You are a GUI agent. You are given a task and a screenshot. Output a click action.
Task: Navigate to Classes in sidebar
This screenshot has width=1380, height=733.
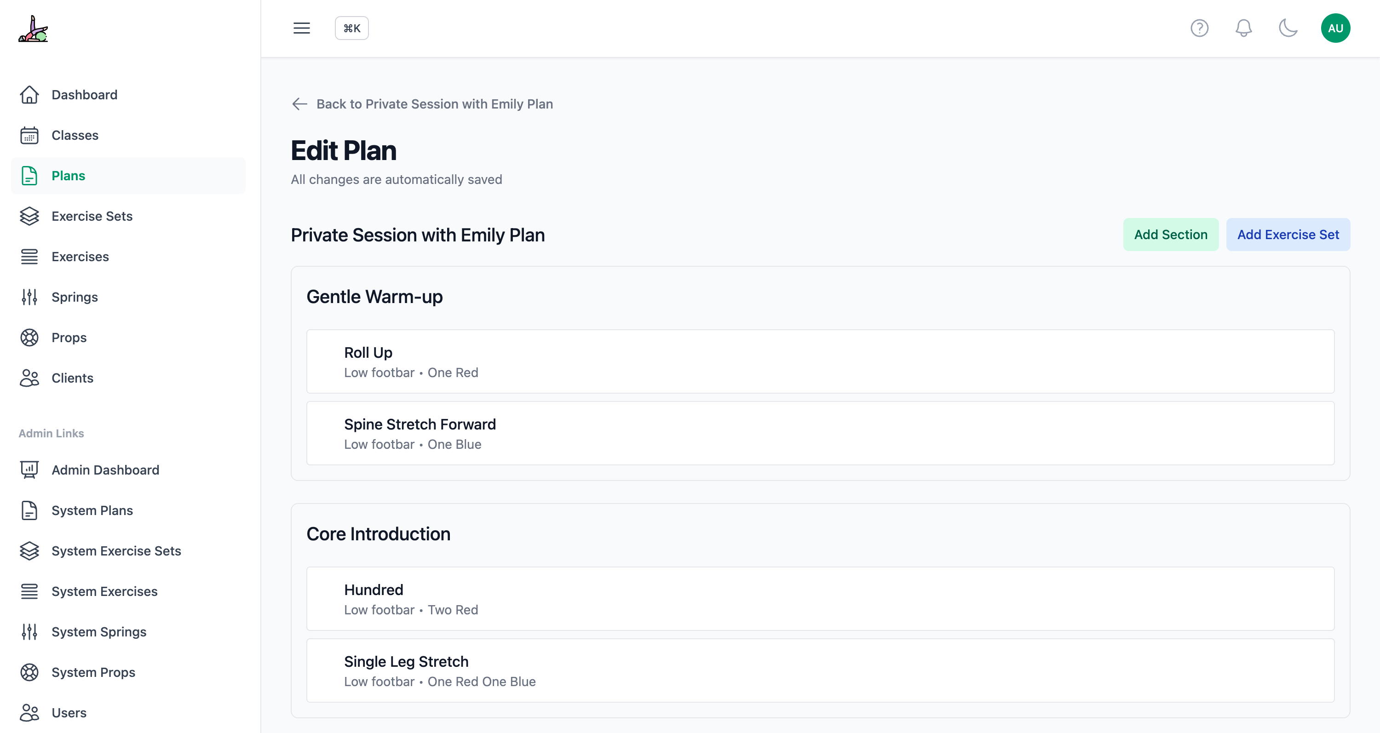tap(75, 136)
